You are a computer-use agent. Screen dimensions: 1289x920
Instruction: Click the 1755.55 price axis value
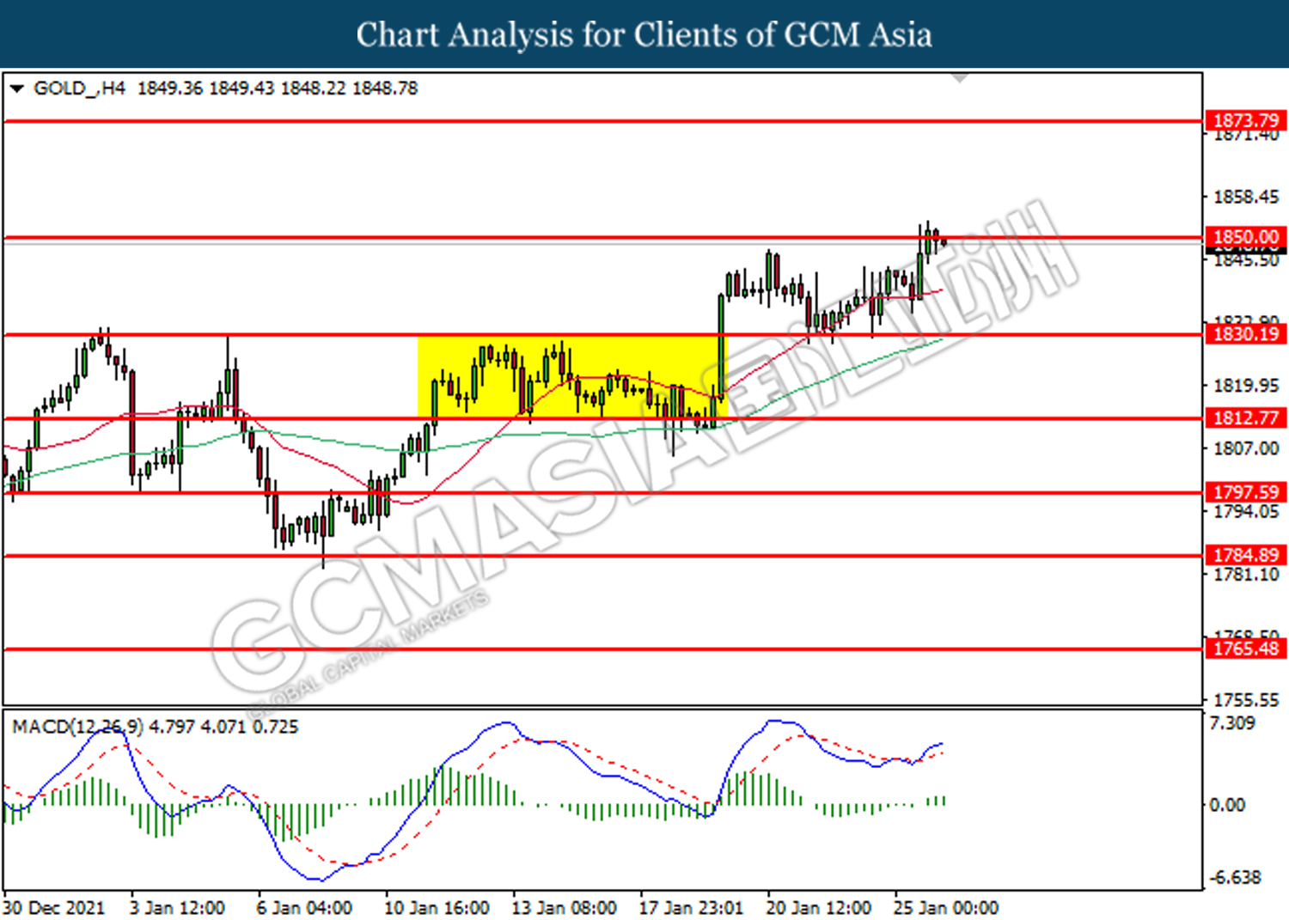pos(1245,700)
